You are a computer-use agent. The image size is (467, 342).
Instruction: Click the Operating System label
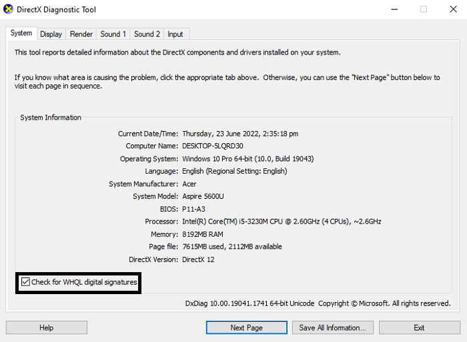[x=149, y=158]
